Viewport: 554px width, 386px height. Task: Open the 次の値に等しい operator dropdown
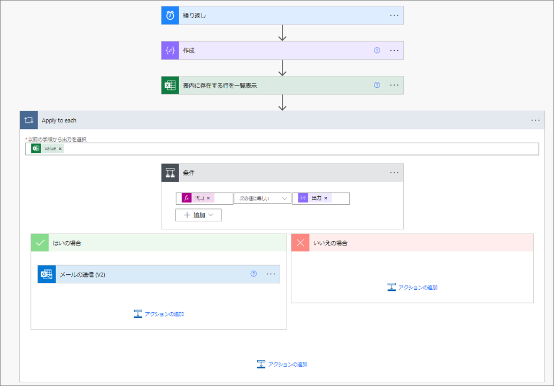pyautogui.click(x=262, y=198)
